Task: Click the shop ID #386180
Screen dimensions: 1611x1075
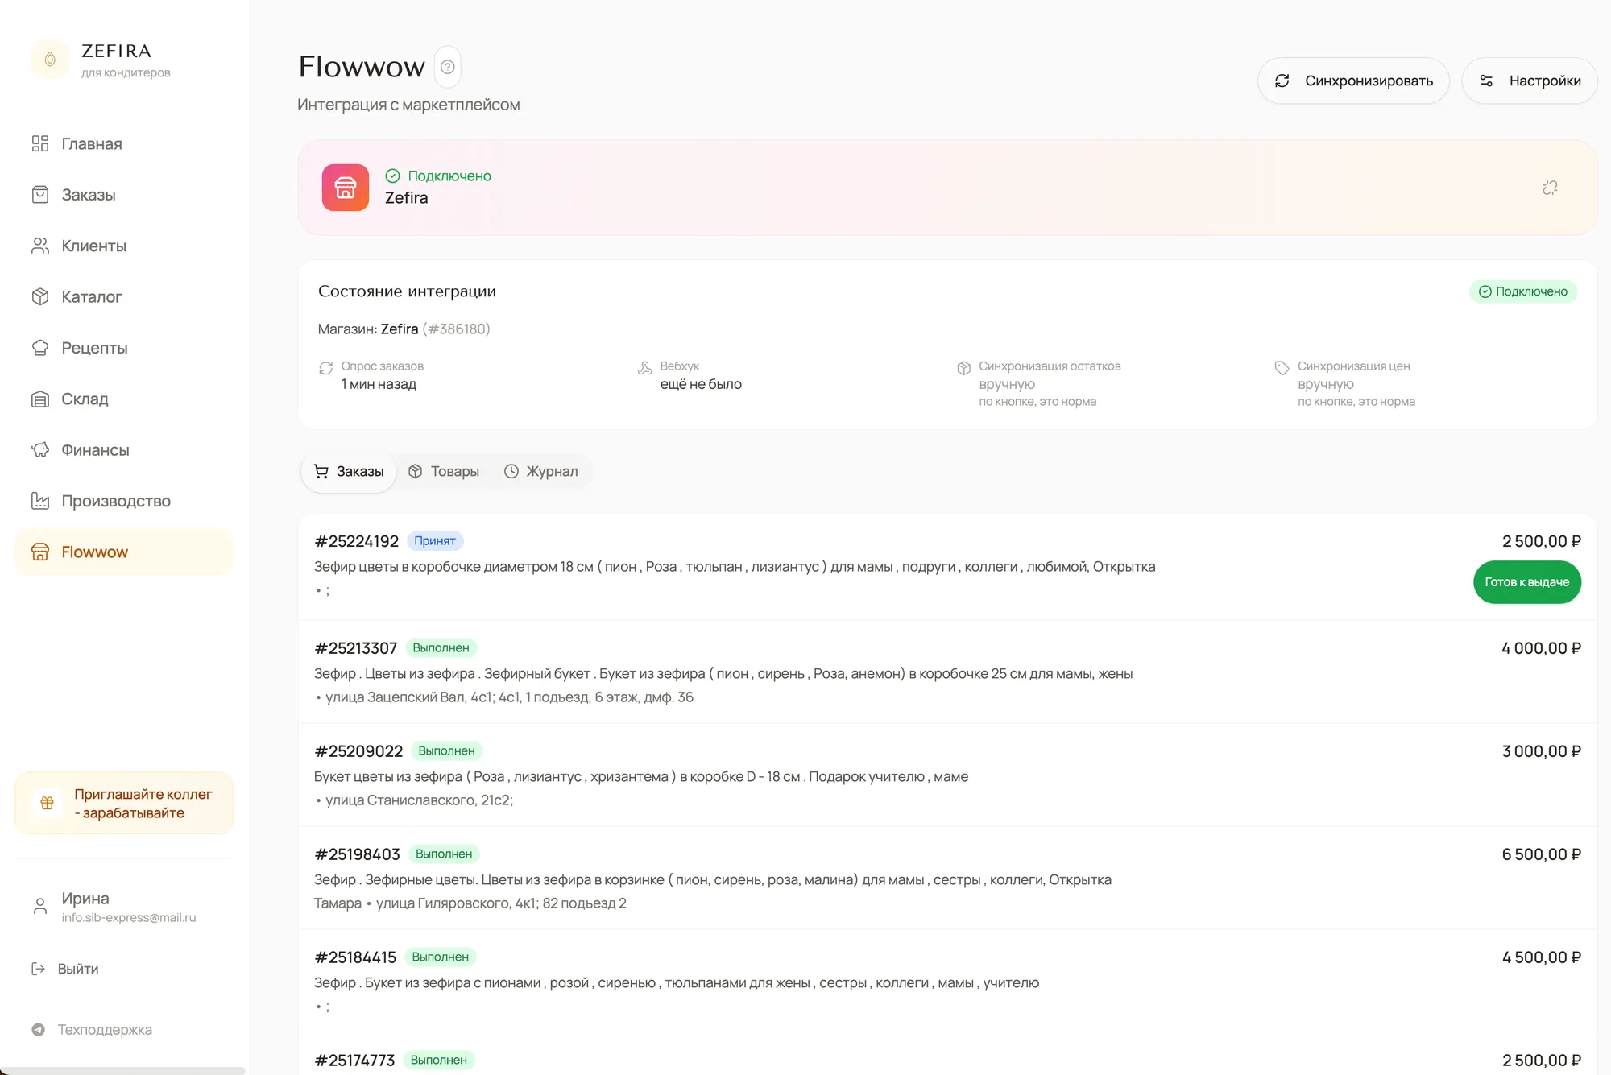Action: pyautogui.click(x=456, y=329)
